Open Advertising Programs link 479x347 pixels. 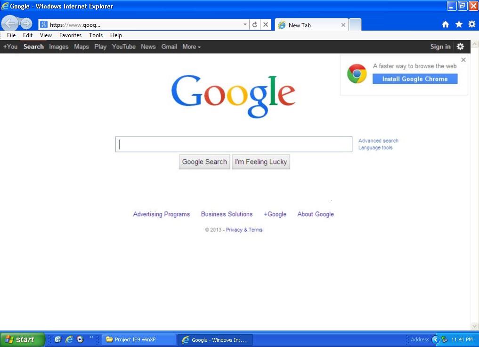tap(161, 214)
